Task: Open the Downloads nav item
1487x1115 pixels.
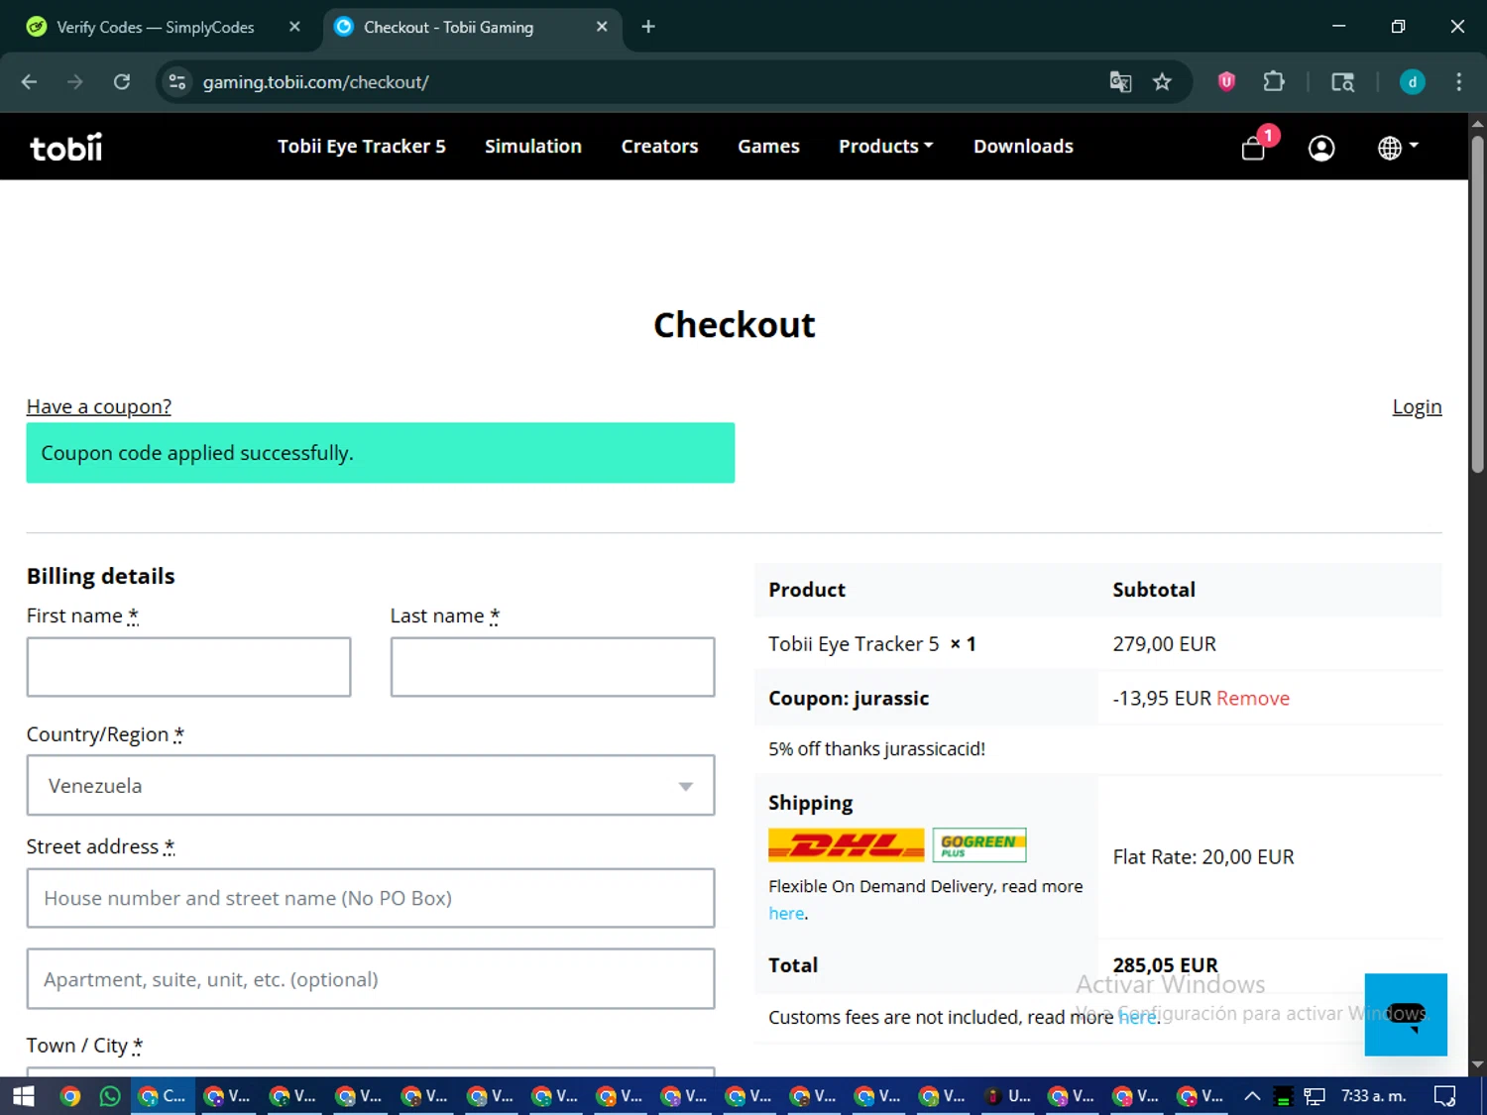Action: (x=1023, y=147)
